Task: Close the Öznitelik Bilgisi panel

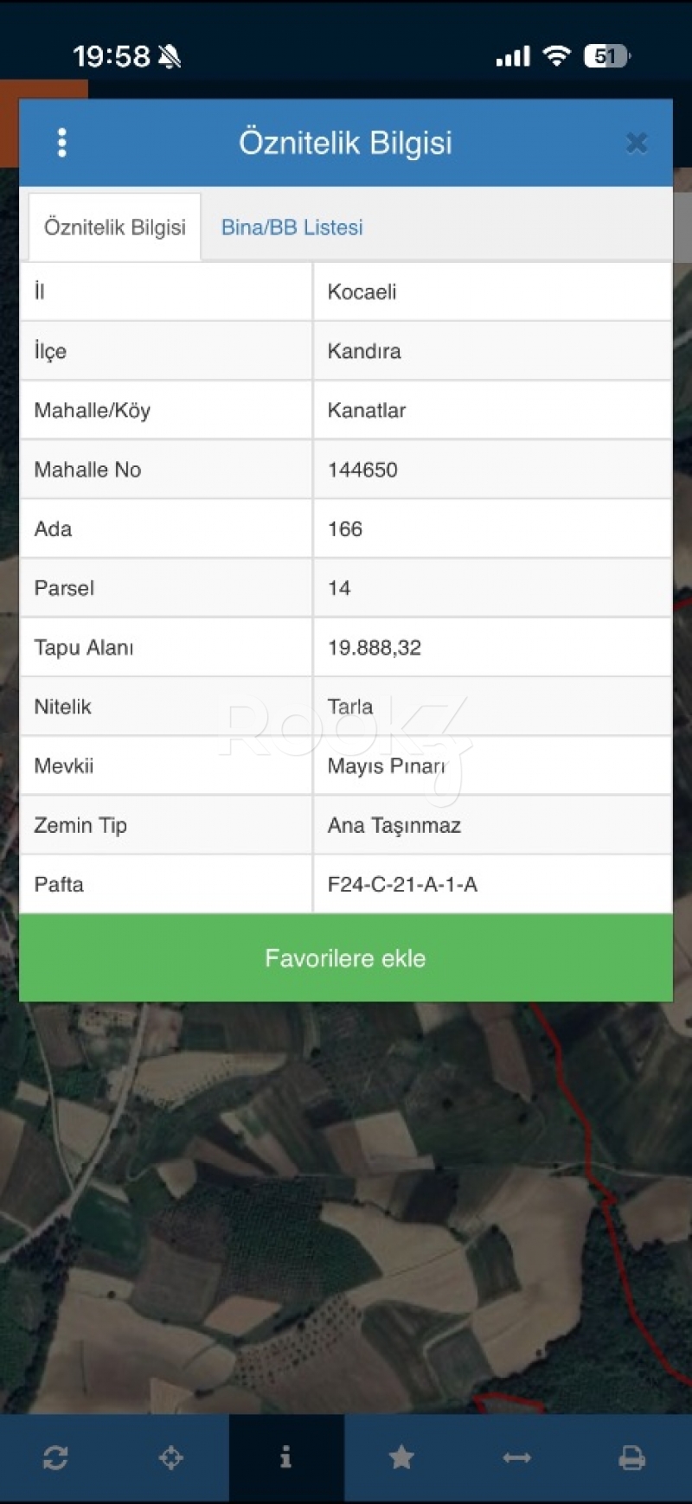Action: (637, 143)
